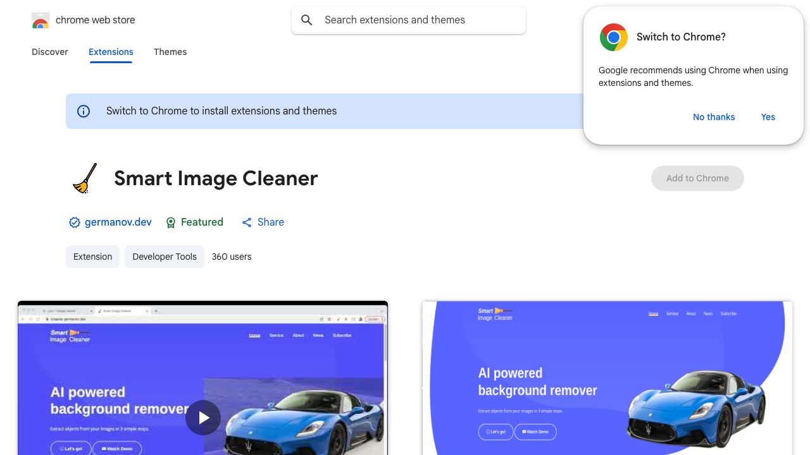
Task: Open the Themes tab
Action: (170, 52)
